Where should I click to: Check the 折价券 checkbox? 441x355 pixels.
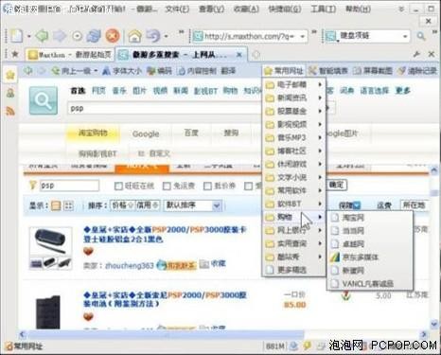(207, 186)
